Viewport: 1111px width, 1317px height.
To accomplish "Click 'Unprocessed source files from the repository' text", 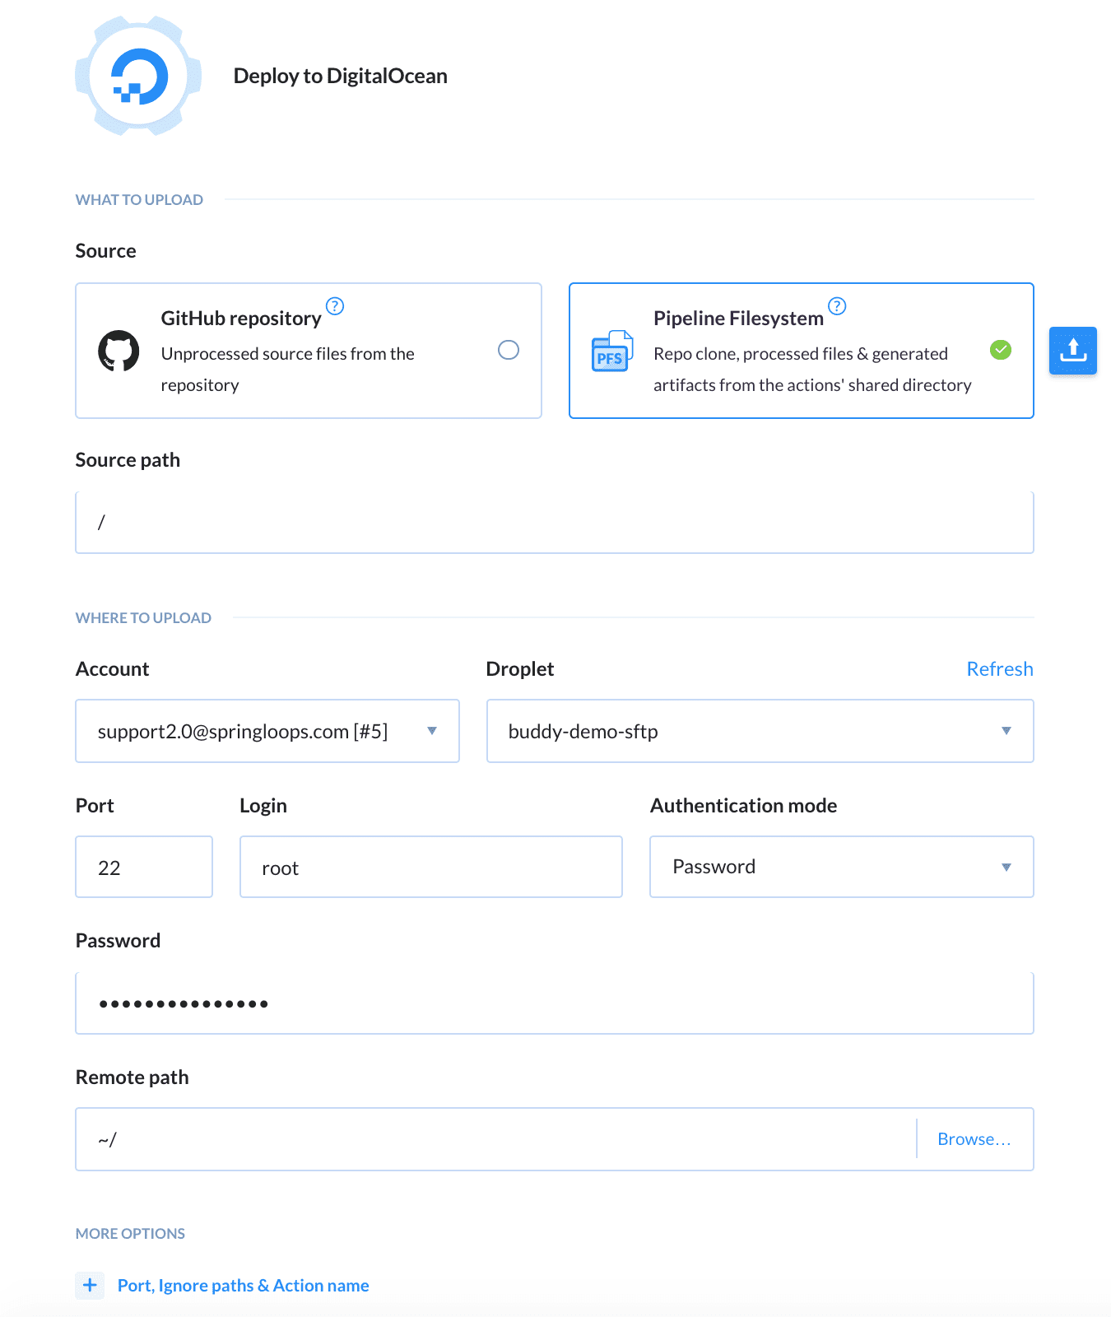I will tap(288, 369).
